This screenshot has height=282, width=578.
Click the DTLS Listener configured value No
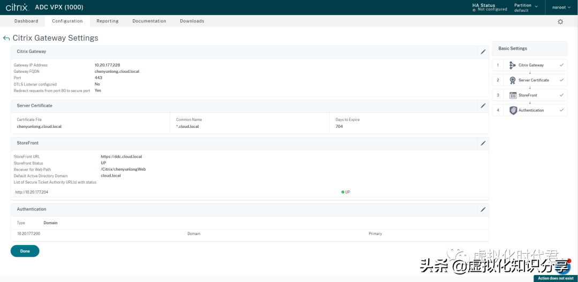97,84
